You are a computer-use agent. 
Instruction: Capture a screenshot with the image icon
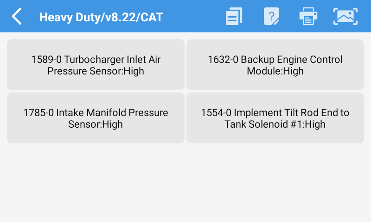click(345, 17)
